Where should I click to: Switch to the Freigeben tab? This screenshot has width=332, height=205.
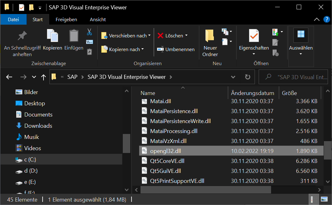coord(66,20)
